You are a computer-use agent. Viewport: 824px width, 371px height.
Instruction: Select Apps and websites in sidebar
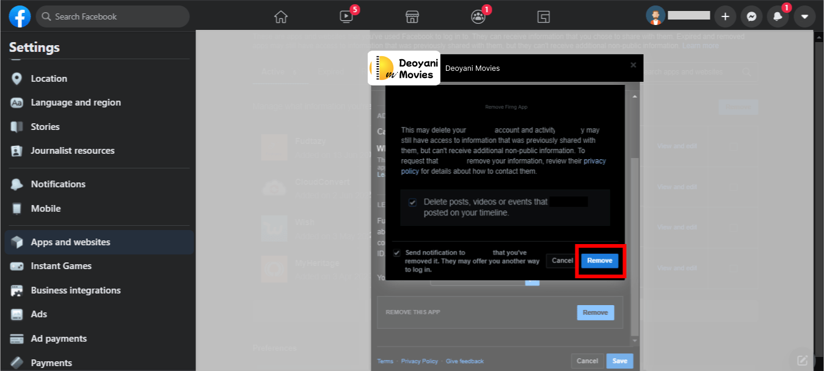coord(98,242)
